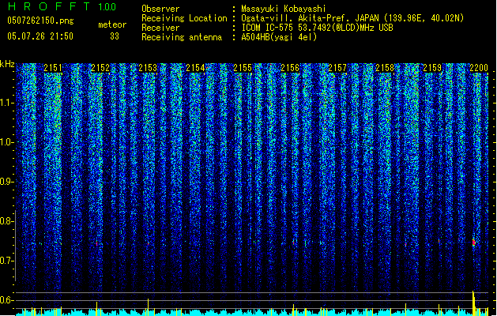The width and height of the screenshot is (497, 316).
Task: Click the 2154 time marker
Action: click(195, 68)
